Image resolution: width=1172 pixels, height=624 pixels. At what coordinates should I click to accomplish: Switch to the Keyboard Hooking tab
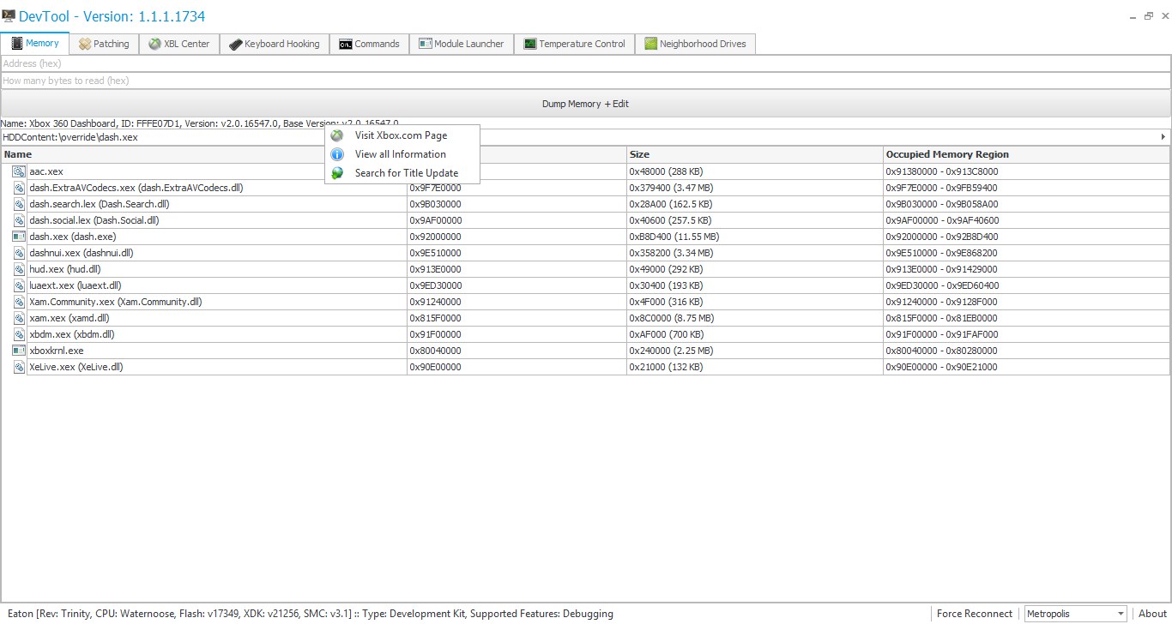coord(275,44)
